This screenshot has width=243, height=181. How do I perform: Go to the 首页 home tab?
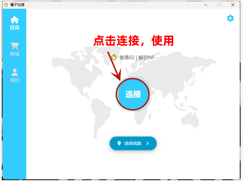[x=15, y=23]
